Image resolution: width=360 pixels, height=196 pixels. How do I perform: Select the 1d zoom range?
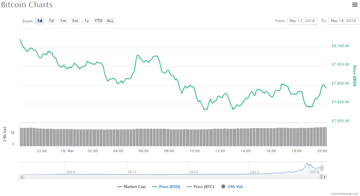[40, 21]
